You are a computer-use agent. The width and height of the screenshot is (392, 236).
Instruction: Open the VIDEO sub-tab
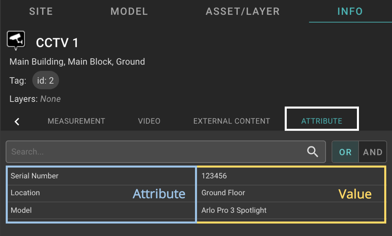pos(149,121)
